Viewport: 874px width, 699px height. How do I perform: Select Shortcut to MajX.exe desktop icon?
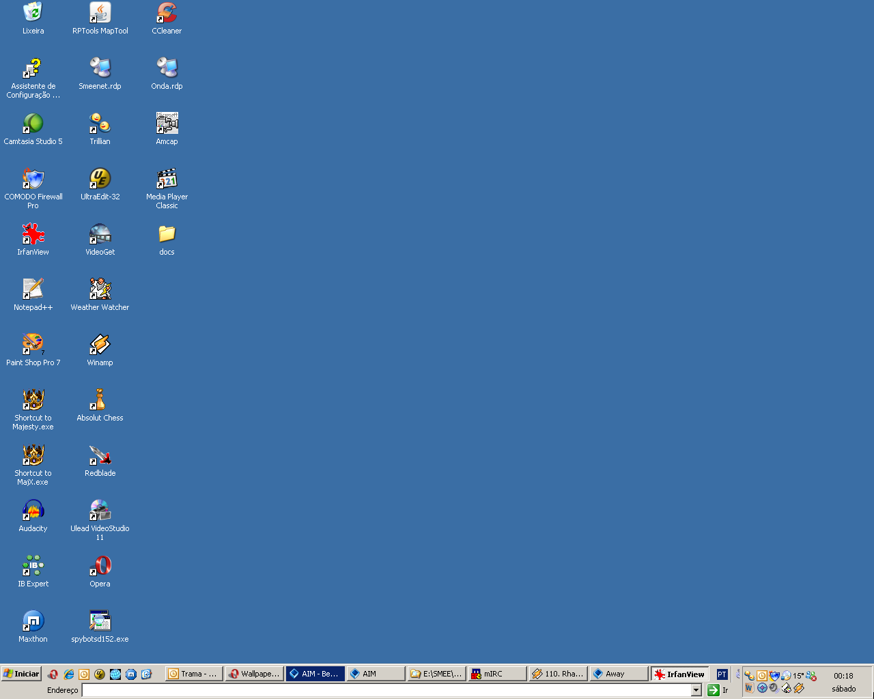33,464
